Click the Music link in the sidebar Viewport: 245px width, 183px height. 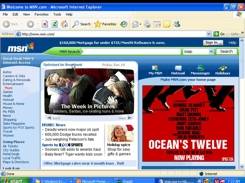9,88
